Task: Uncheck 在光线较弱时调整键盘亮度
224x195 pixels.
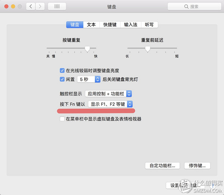Action: [62, 71]
